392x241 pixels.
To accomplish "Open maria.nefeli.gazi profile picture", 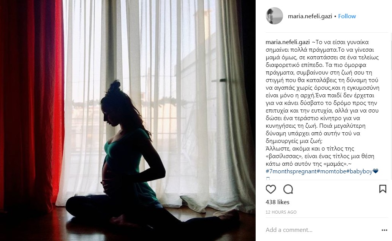I will (x=274, y=16).
